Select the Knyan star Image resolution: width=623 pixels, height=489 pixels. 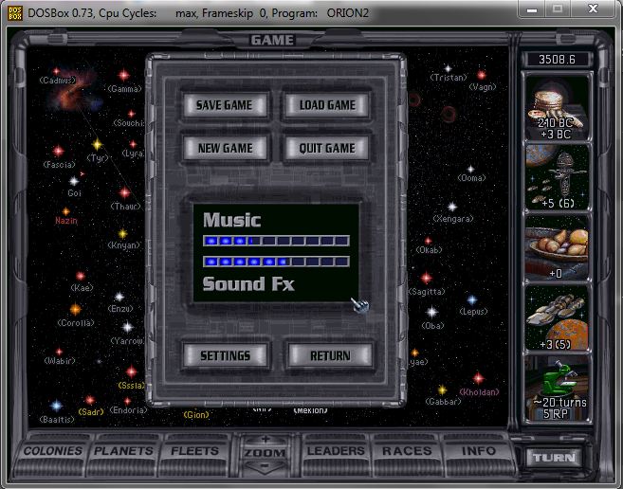click(x=123, y=233)
